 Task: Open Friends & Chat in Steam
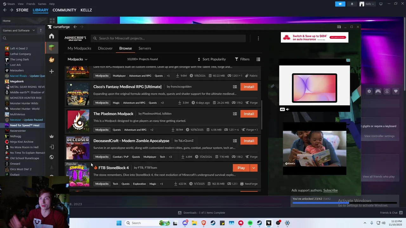point(391,213)
